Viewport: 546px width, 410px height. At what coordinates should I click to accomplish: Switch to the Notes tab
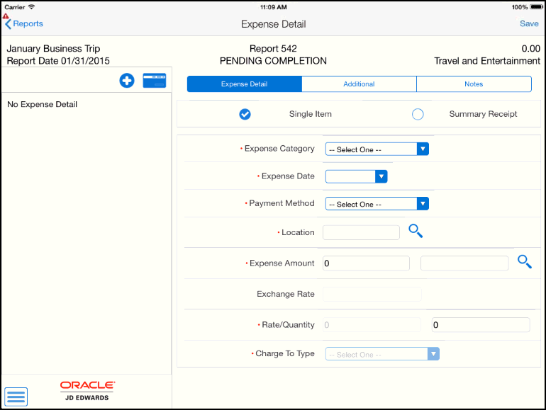(x=474, y=84)
